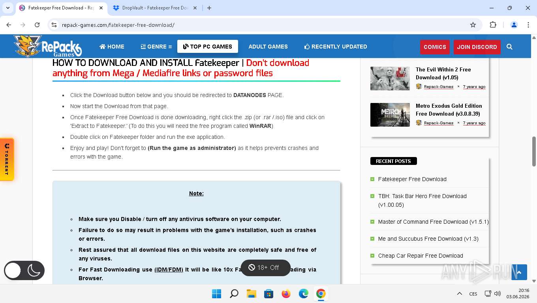Open Cheap Car Repair recent post
This screenshot has height=303, width=537.
(x=421, y=256)
